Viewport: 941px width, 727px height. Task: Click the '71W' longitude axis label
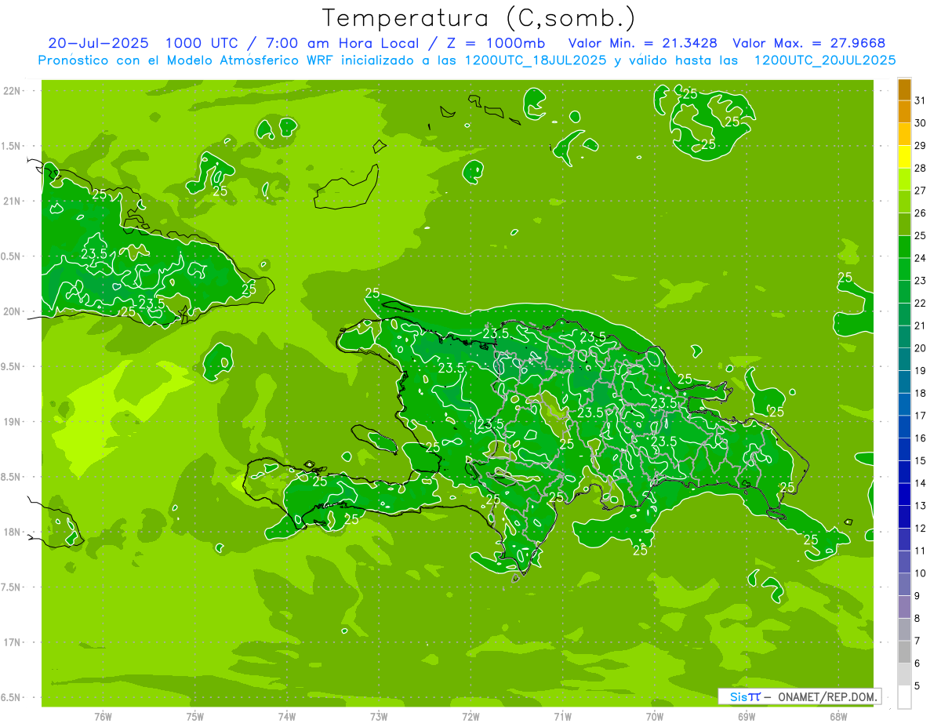pyautogui.click(x=562, y=716)
